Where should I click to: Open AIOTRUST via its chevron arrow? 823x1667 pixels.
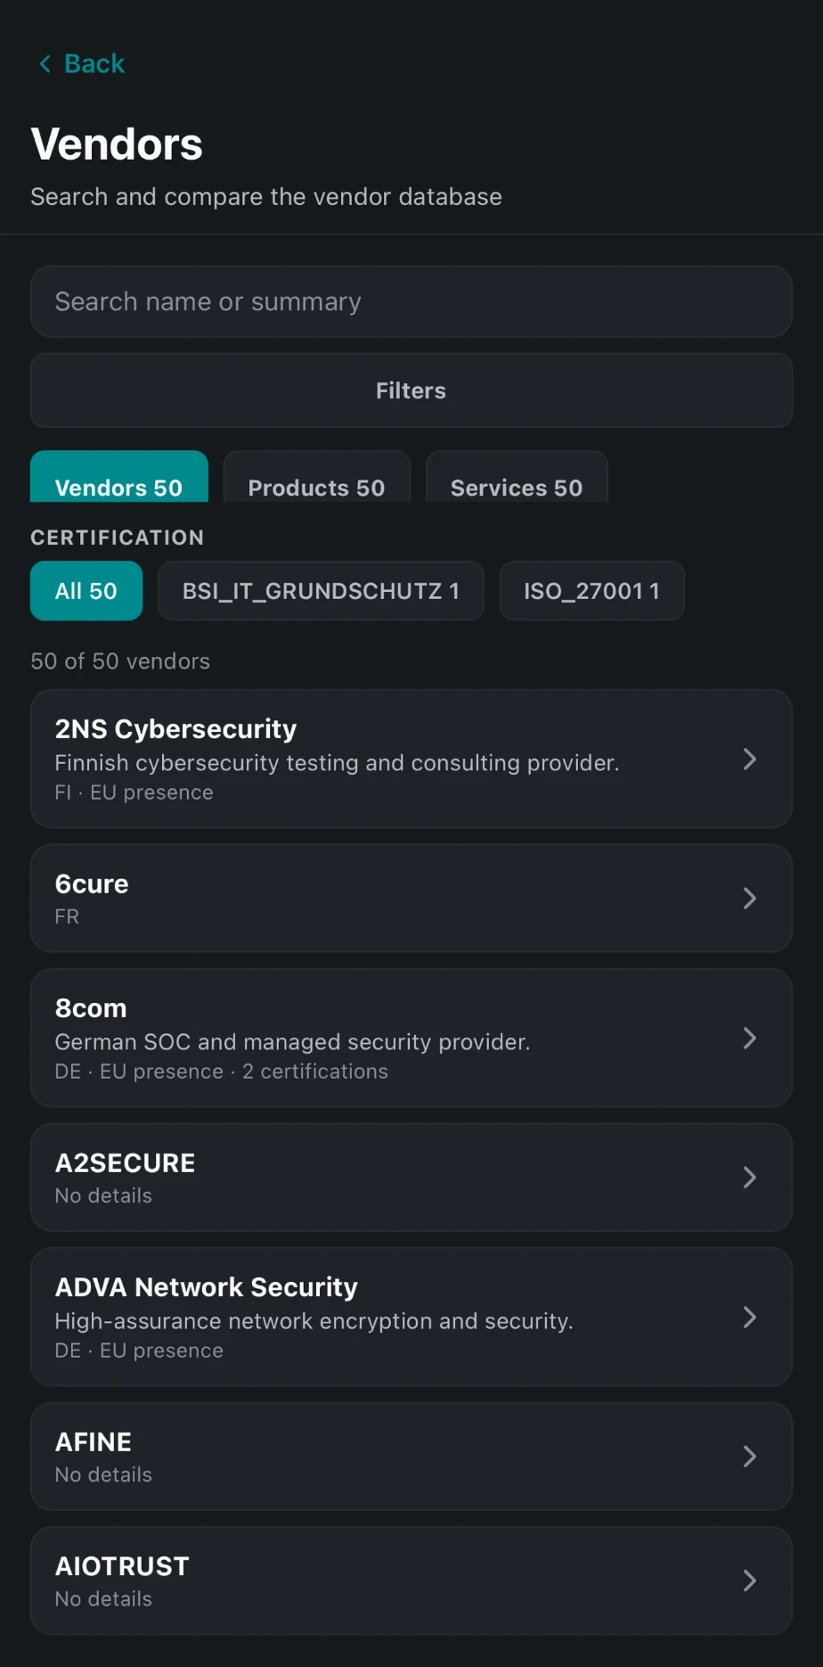tap(750, 1581)
